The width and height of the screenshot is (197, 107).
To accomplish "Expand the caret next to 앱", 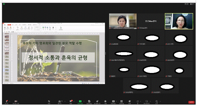I will coord(140,101).
